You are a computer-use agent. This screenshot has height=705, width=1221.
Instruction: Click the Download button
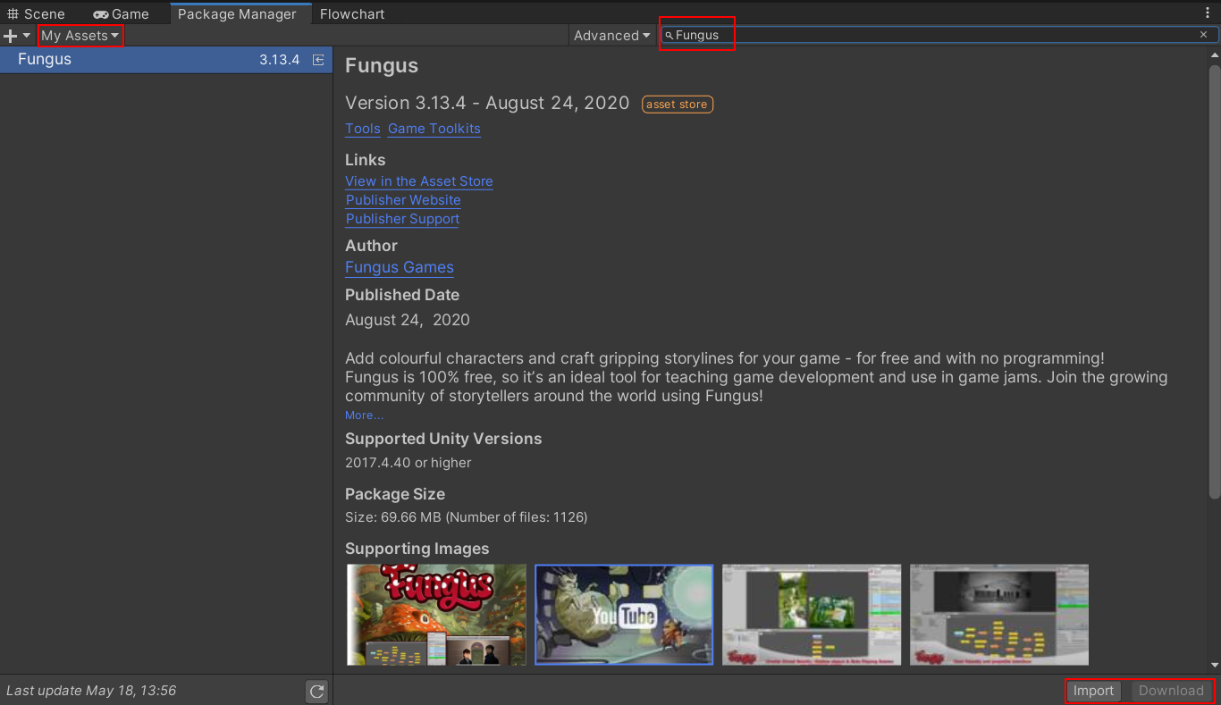pyautogui.click(x=1171, y=691)
